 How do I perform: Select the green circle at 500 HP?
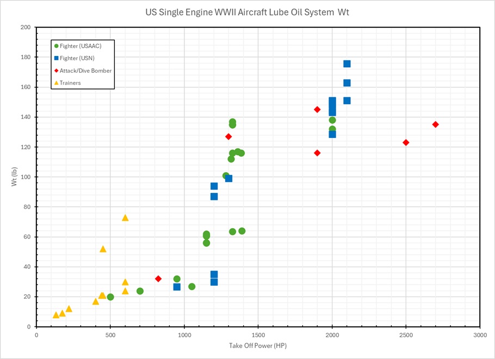[x=110, y=297]
